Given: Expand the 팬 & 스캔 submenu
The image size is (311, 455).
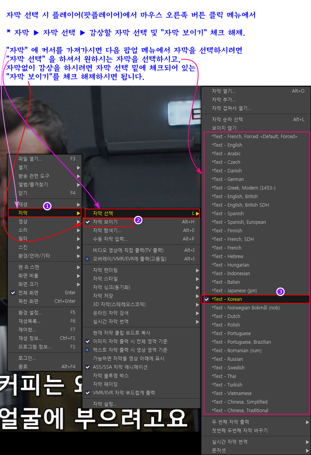Looking at the screenshot, I should click(45, 267).
